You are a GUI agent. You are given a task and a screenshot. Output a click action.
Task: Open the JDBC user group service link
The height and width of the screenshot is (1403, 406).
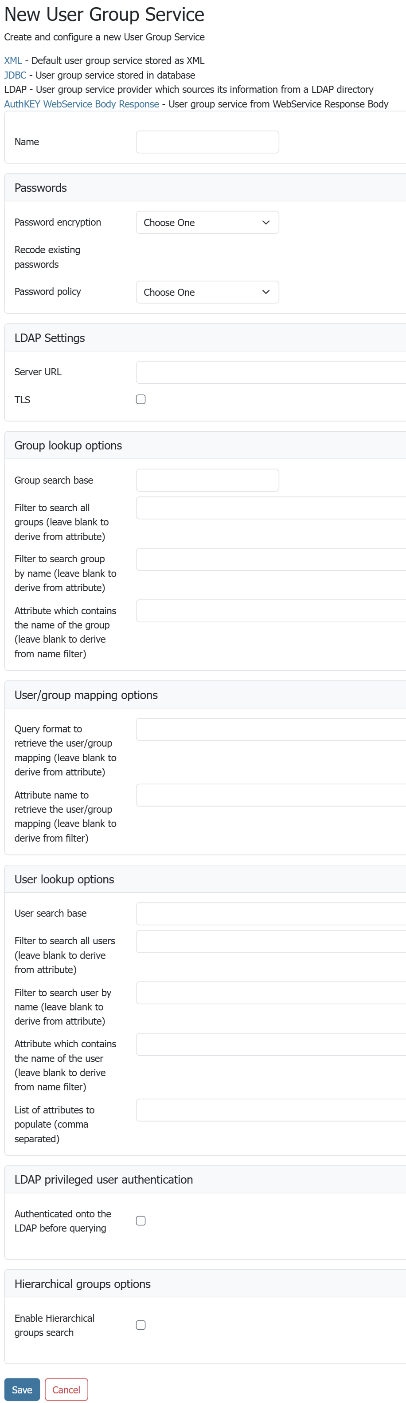[15, 75]
